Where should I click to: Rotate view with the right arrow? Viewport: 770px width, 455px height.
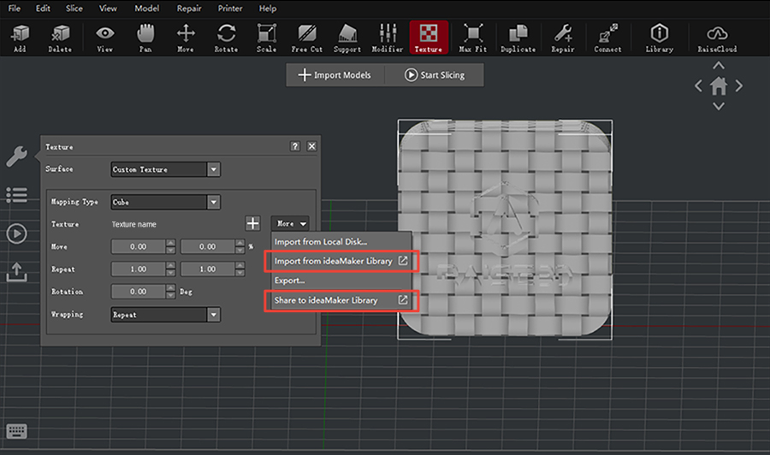(x=738, y=86)
